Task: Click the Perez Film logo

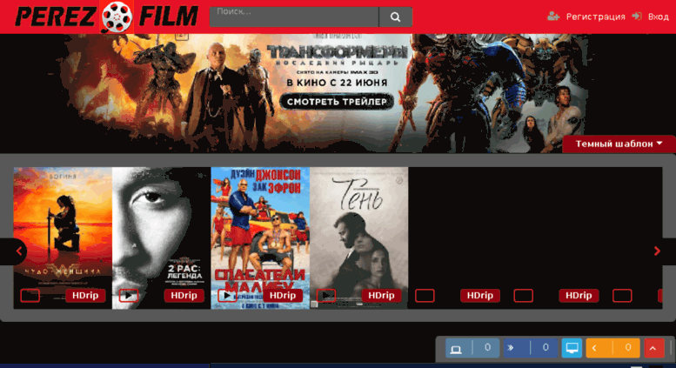Action: (x=106, y=17)
